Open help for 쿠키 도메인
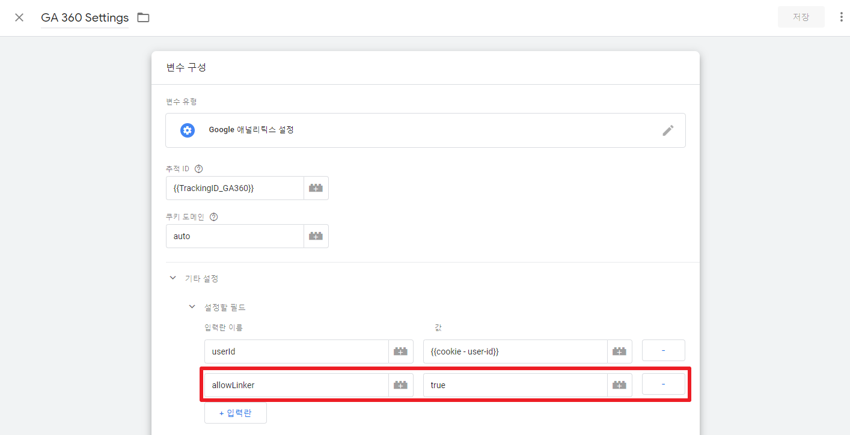Image resolution: width=850 pixels, height=435 pixels. tap(213, 217)
